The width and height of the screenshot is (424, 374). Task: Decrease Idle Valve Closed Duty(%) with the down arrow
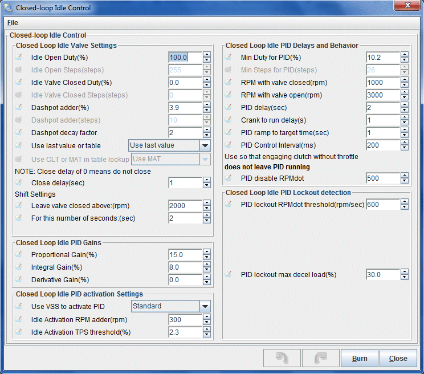click(x=207, y=85)
